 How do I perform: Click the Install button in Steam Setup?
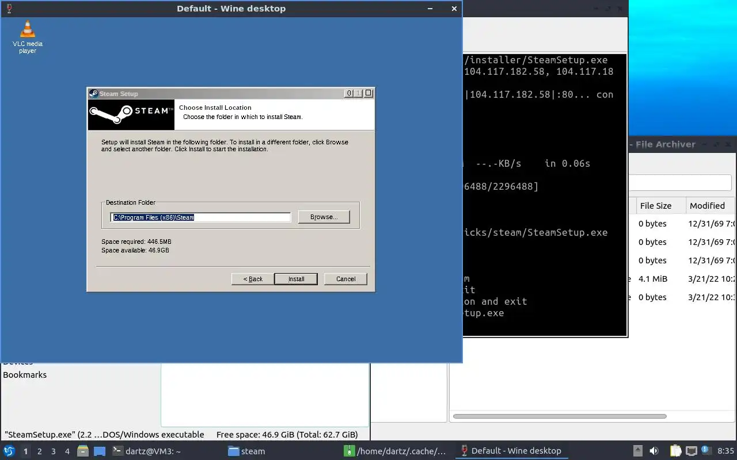(x=296, y=279)
